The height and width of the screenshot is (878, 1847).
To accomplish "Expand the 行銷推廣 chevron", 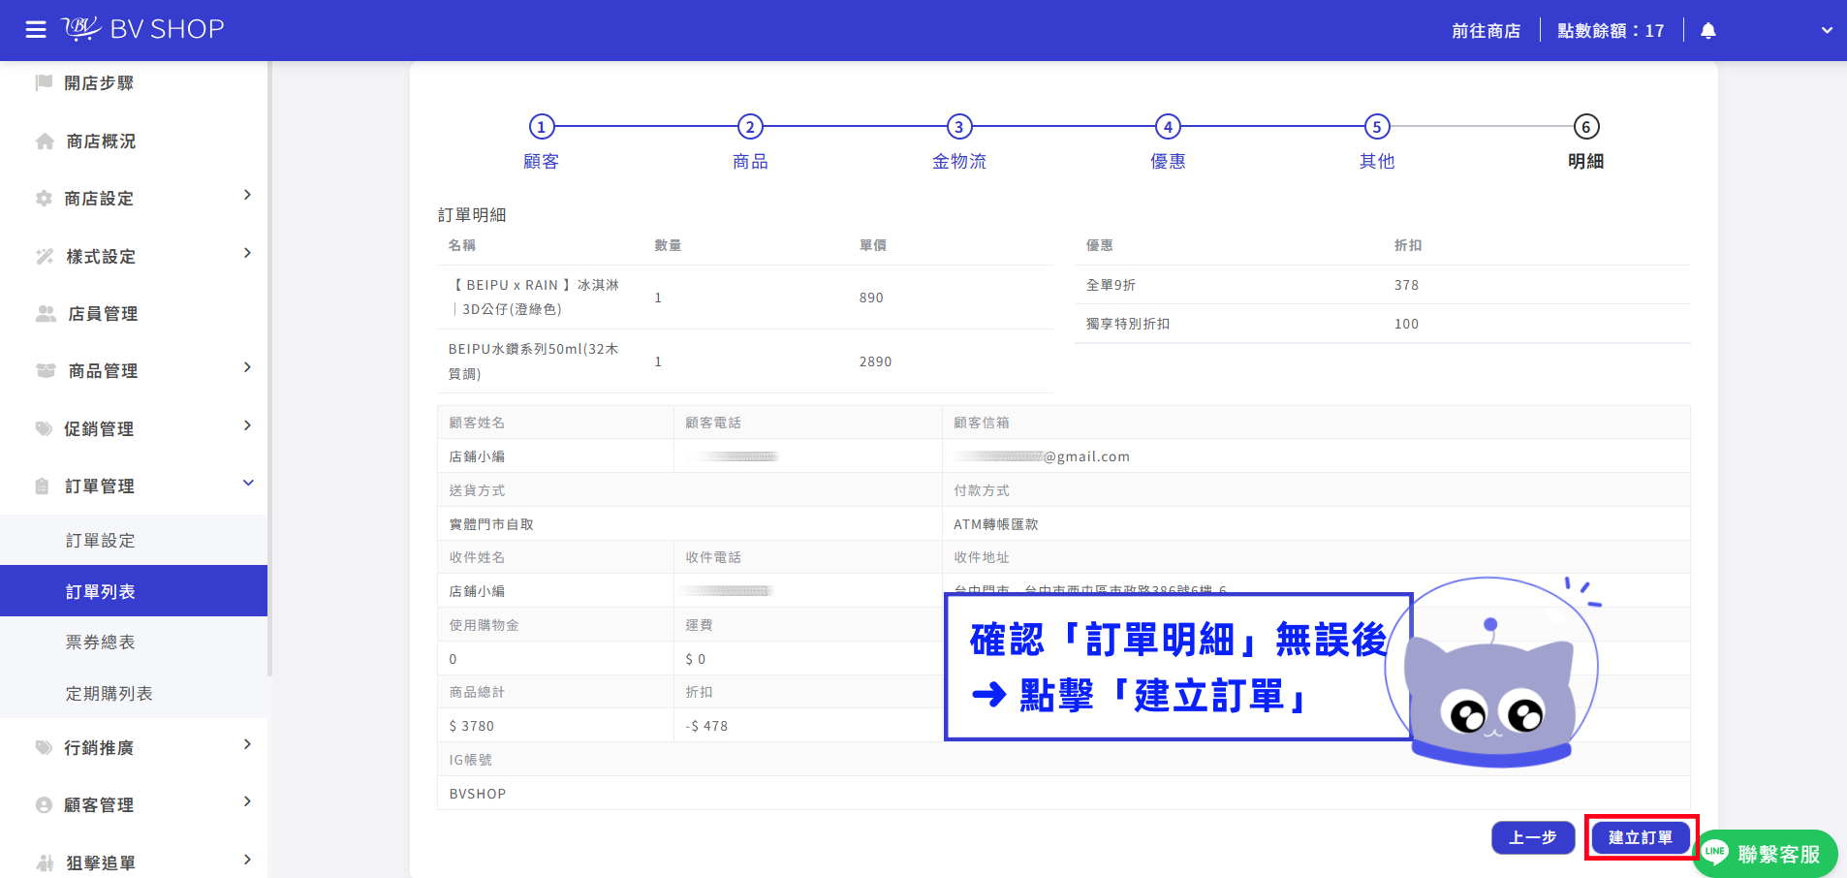I will 248,744.
